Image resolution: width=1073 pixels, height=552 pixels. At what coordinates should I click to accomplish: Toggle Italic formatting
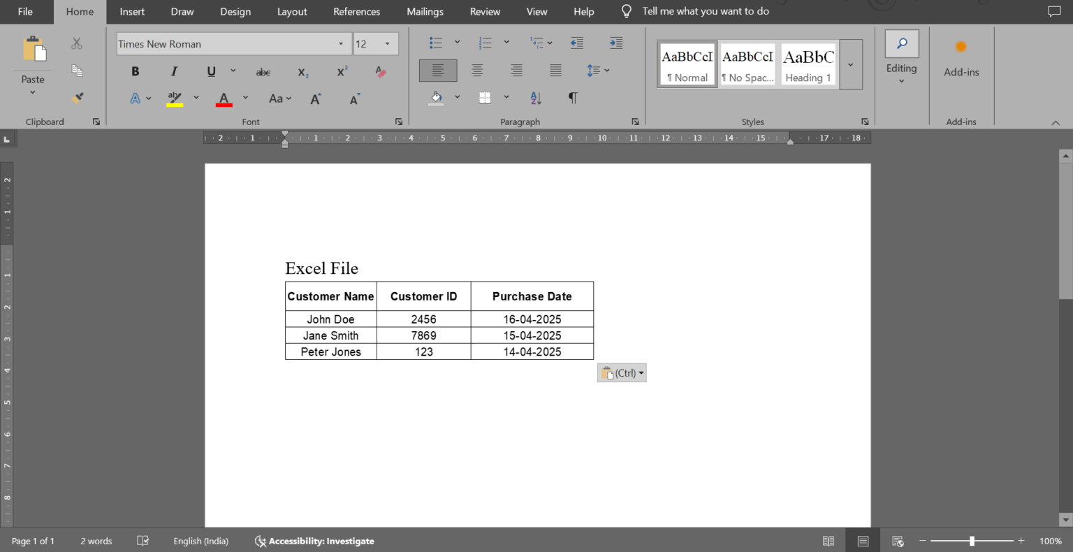[x=173, y=71]
